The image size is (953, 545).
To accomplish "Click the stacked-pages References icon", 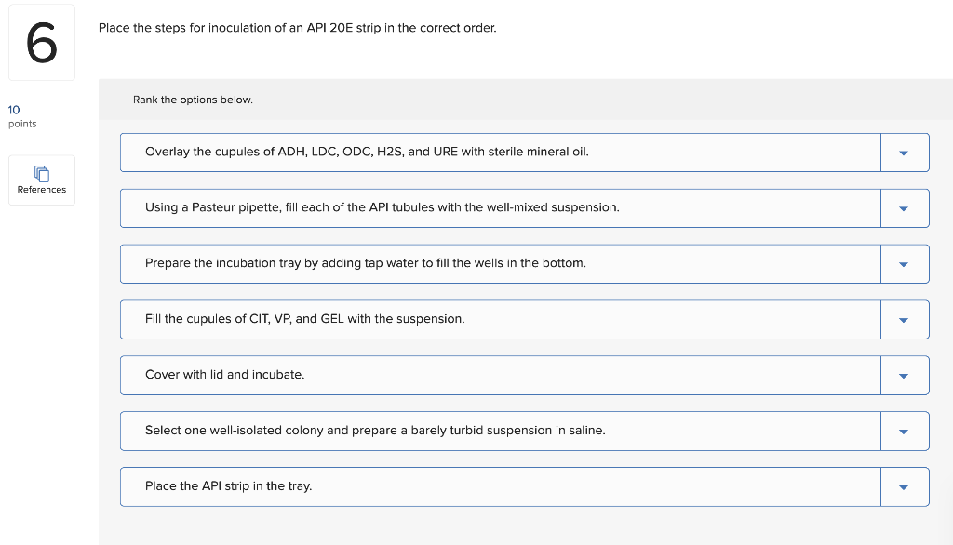I will pos(41,173).
